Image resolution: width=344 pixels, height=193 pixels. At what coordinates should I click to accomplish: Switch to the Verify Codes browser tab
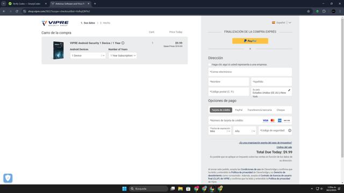click(27, 4)
